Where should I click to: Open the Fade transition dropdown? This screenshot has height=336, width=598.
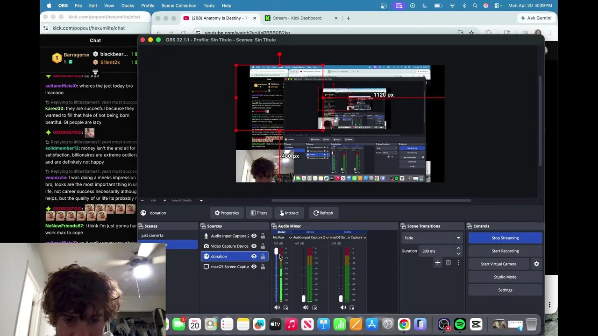[x=432, y=238]
